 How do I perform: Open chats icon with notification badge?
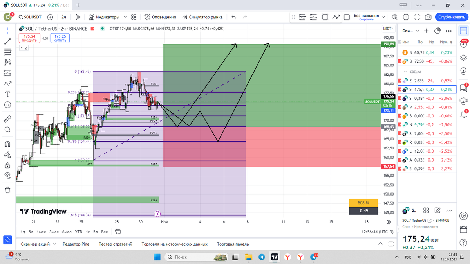463,88
